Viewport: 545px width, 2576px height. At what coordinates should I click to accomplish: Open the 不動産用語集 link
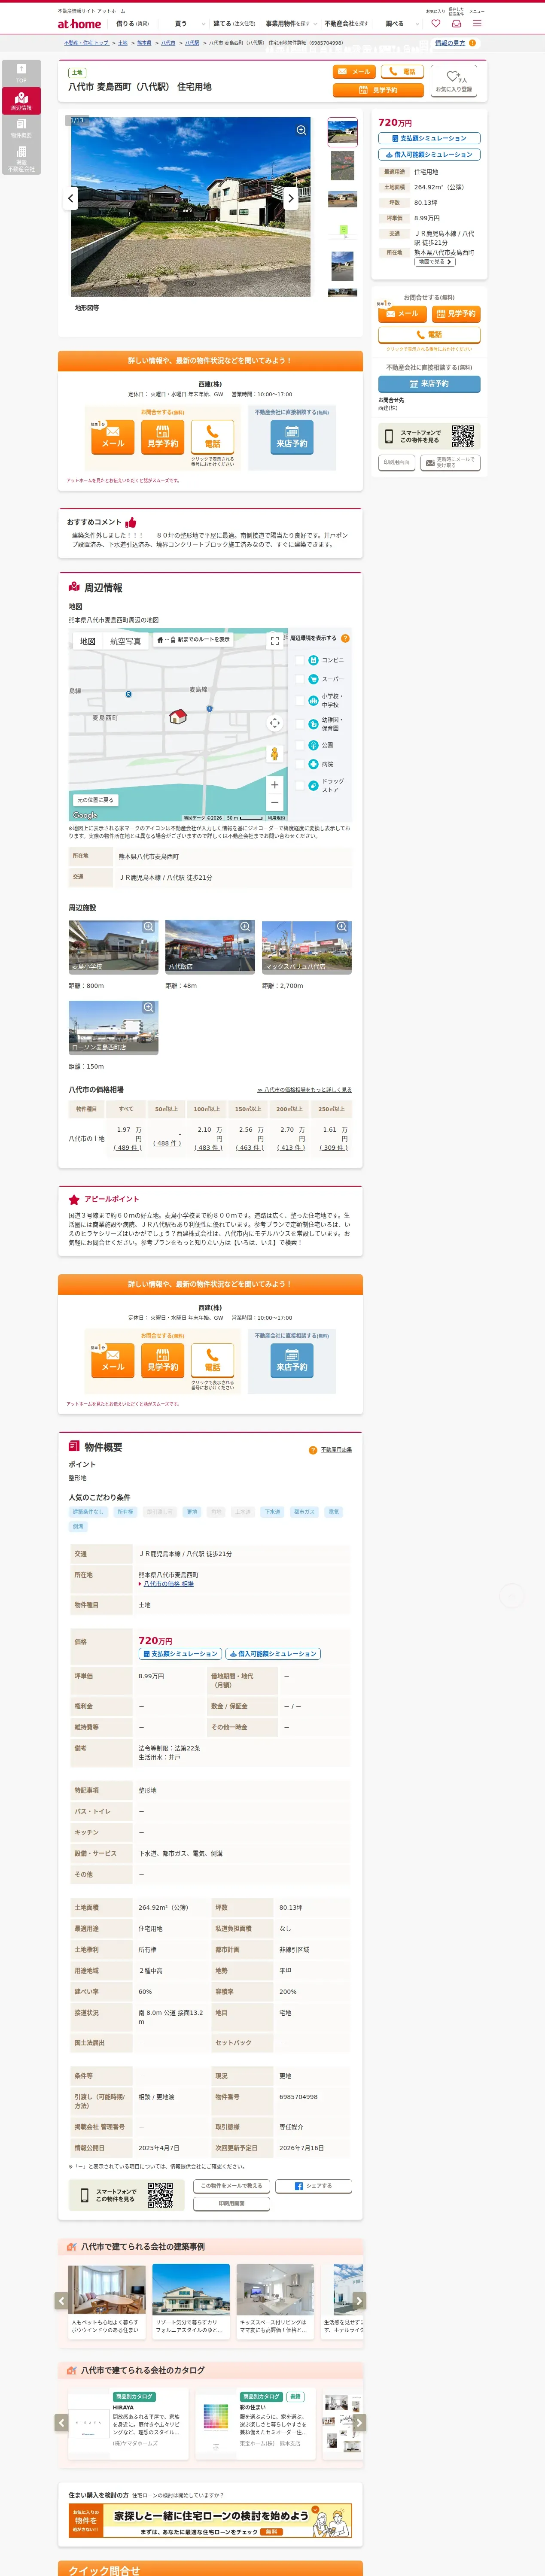pyautogui.click(x=336, y=1450)
